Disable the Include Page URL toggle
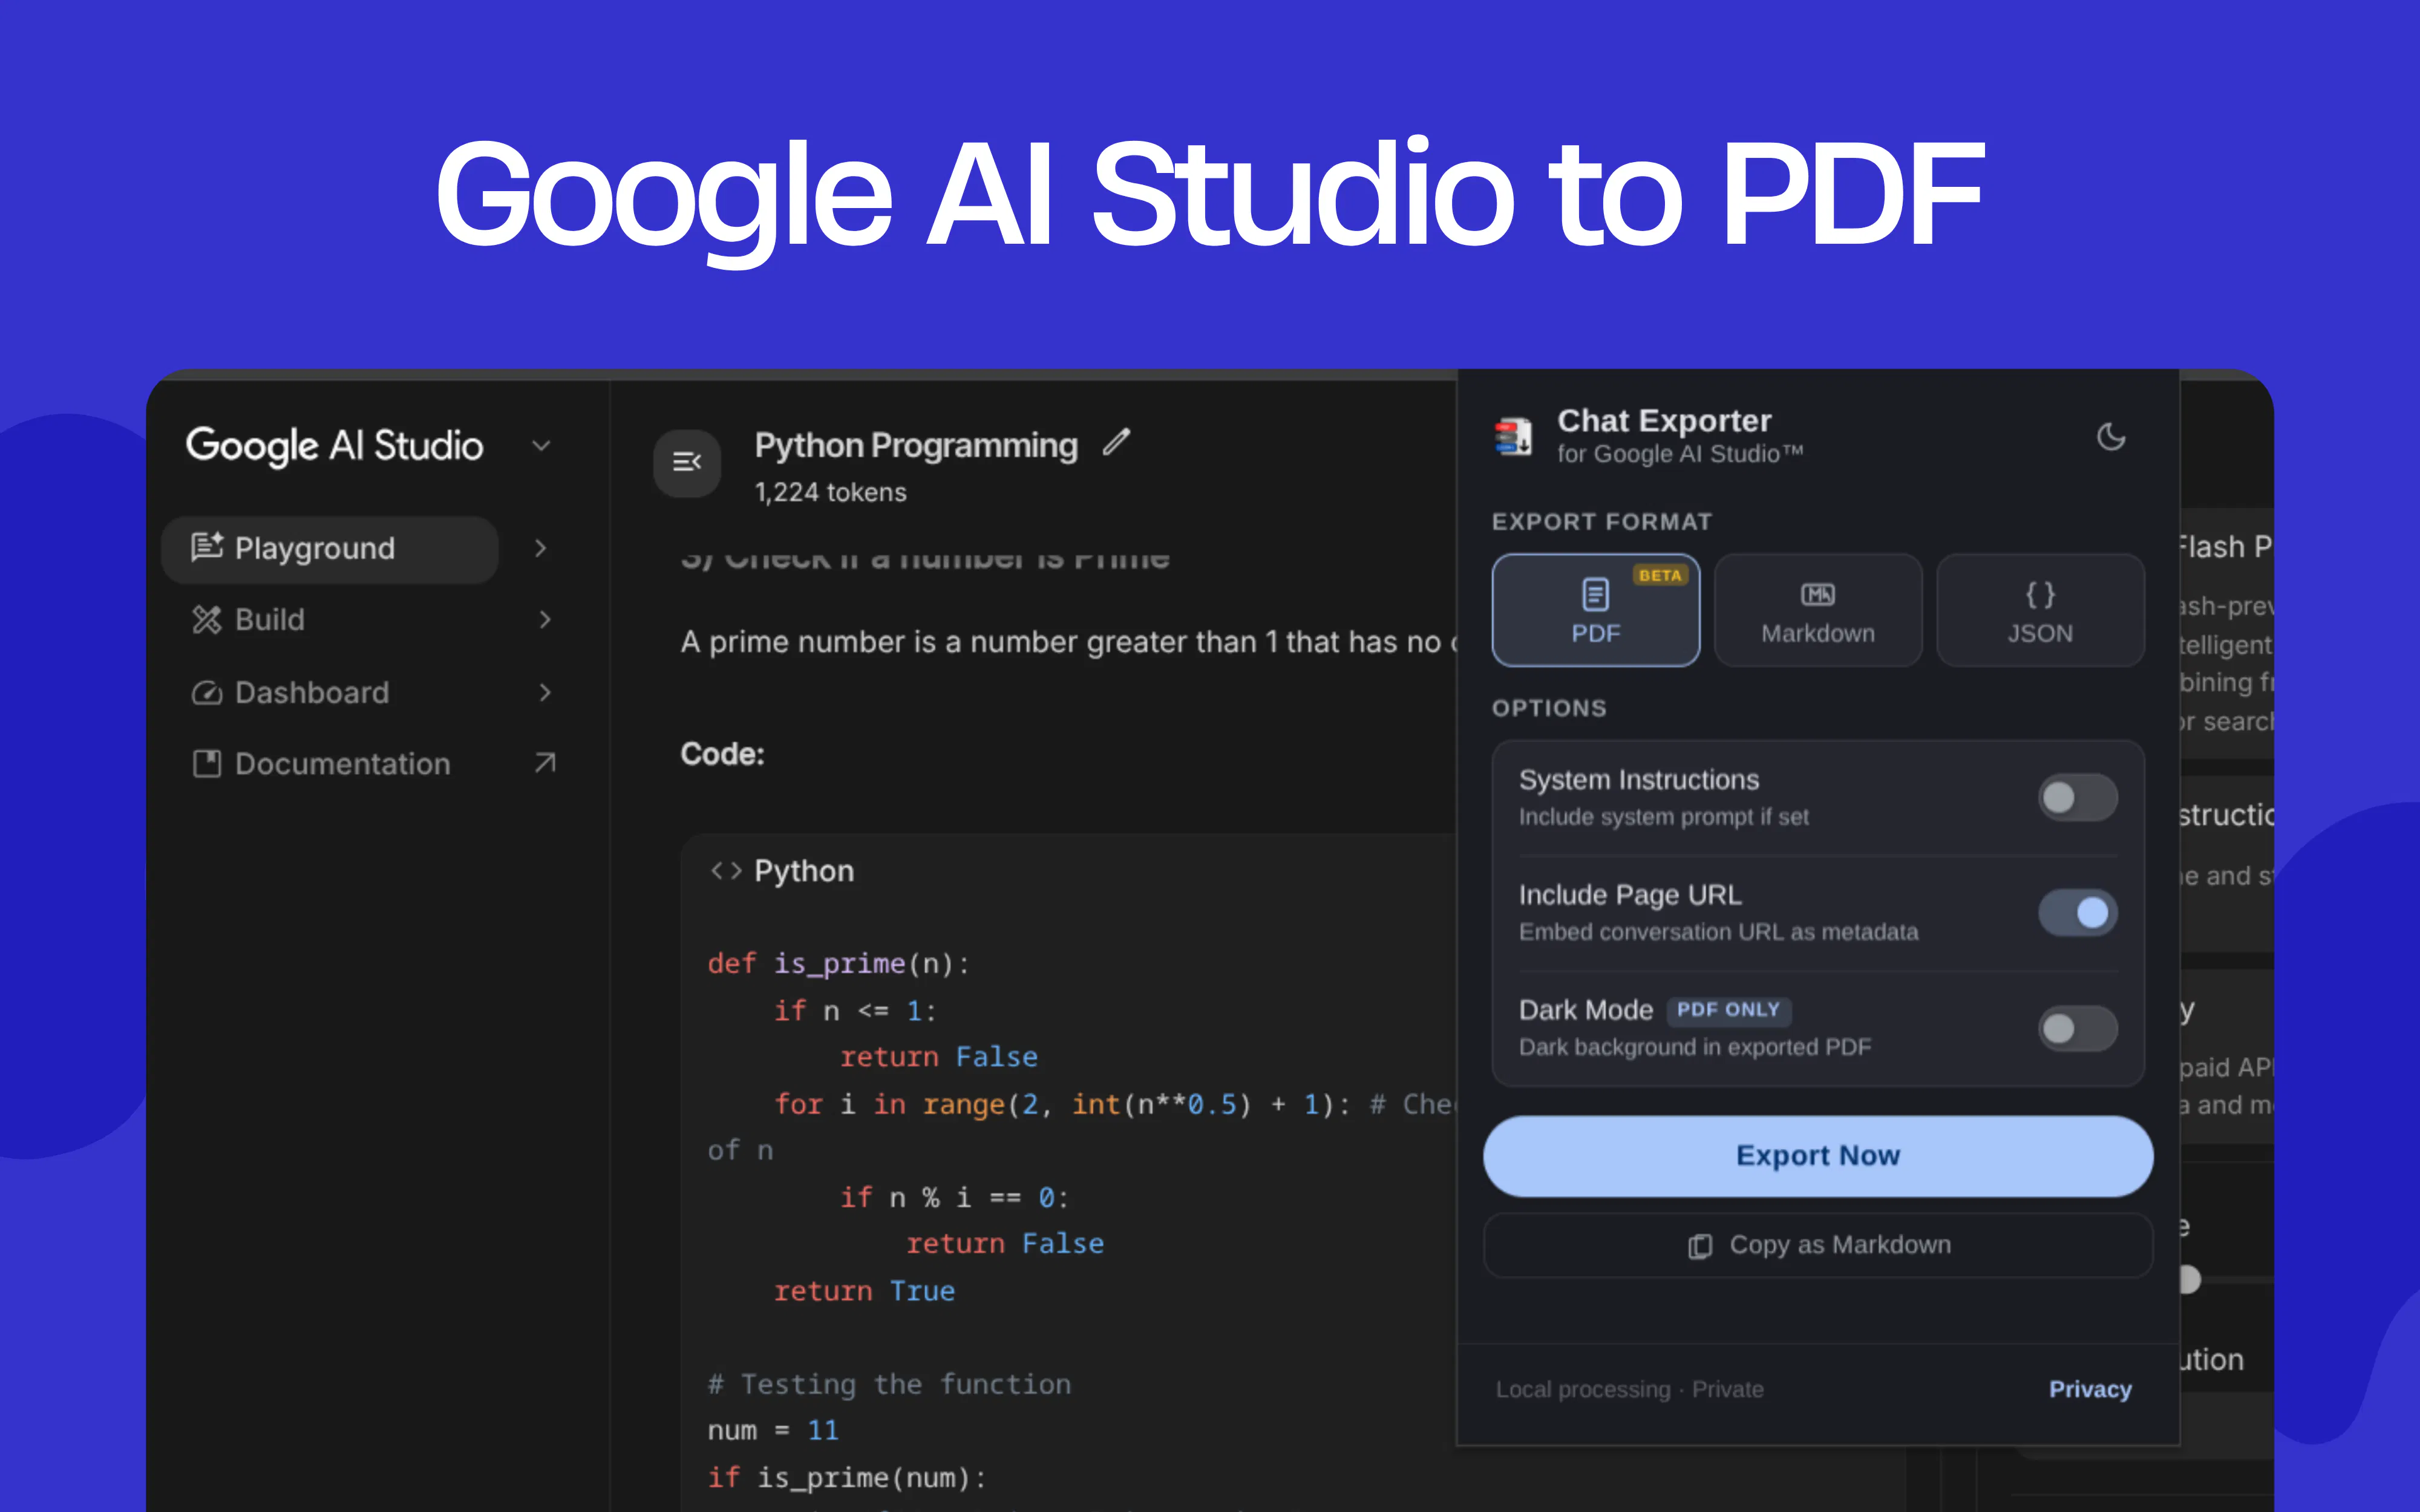The image size is (2420, 1512). 2078,912
